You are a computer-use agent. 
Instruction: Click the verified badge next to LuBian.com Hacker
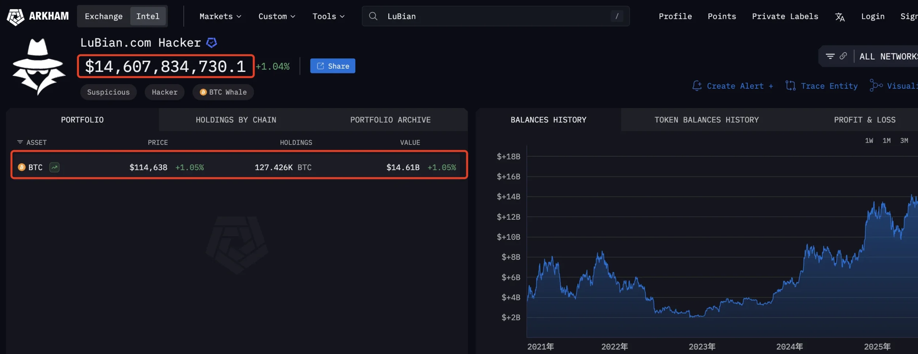coord(211,42)
